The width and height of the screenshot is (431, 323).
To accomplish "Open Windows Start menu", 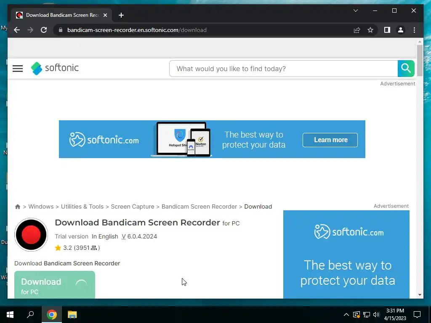I will (10, 315).
